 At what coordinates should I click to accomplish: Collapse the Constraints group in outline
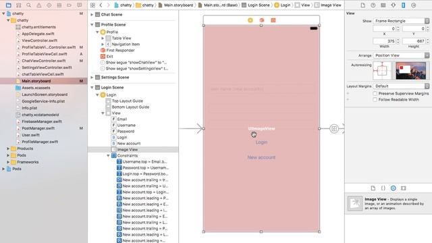click(108, 156)
